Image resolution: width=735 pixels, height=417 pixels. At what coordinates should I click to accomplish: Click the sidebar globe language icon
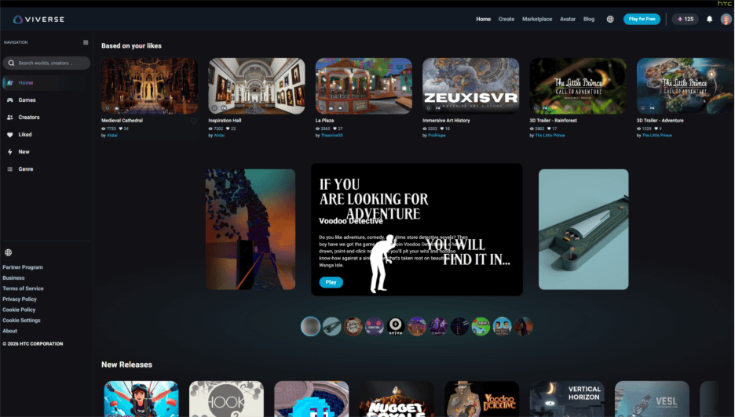[x=9, y=252]
